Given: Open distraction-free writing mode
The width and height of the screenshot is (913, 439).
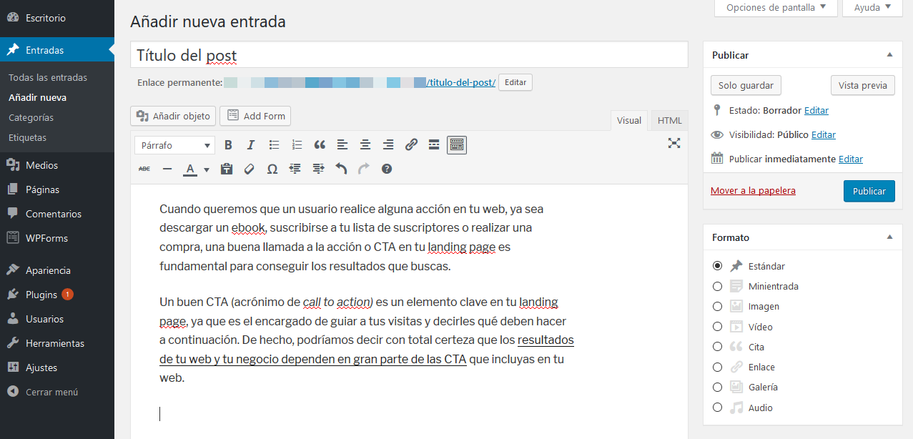Looking at the screenshot, I should click(673, 143).
